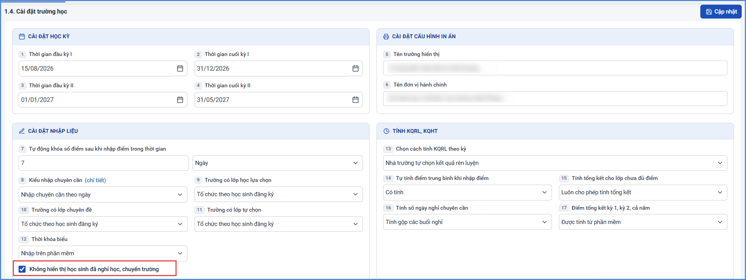Expand the Trường có lớp chuyên đề dropdown
The width and height of the screenshot is (746, 280).
point(103,224)
